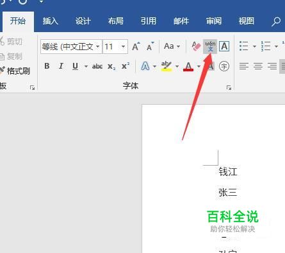285x253 pixels.
Task: Apply yellow text highlight color
Action: click(x=167, y=66)
